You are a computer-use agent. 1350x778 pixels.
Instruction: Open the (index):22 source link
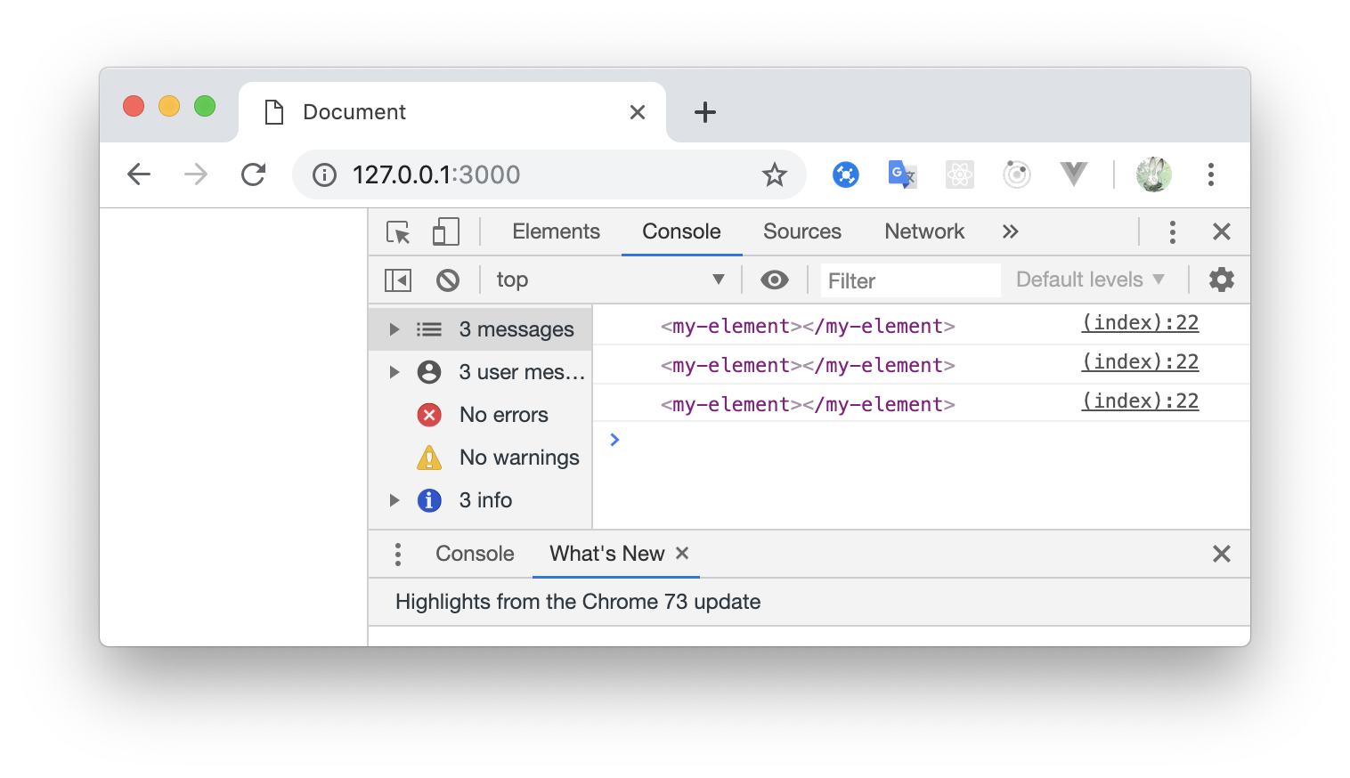(x=1140, y=322)
